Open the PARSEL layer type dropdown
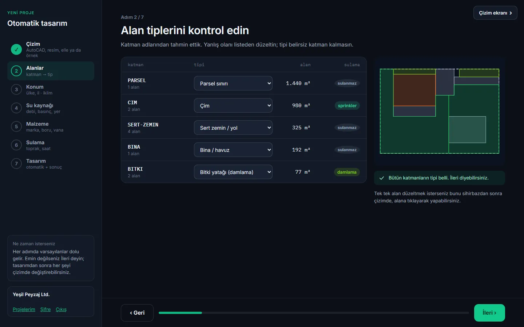524x327 pixels. click(x=233, y=83)
